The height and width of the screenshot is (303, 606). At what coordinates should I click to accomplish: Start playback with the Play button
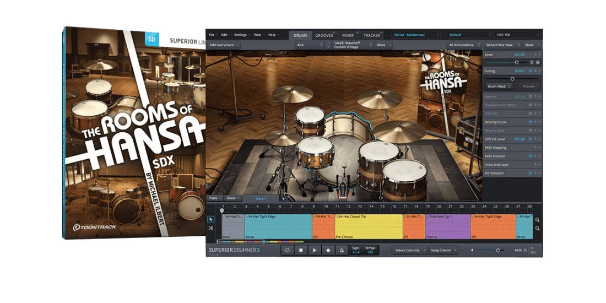click(314, 250)
